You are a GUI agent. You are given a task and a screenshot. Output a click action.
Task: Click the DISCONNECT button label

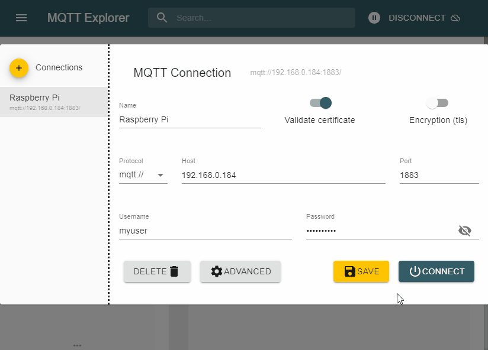[417, 18]
